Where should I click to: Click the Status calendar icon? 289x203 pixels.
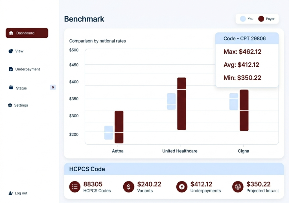tap(11, 88)
